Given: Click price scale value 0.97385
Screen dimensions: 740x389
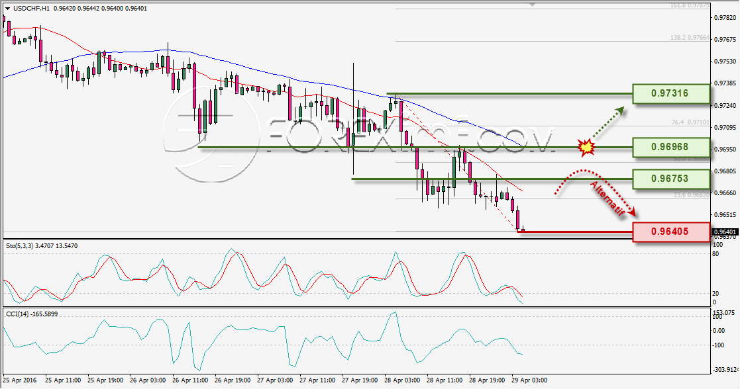Looking at the screenshot, I should click(725, 83).
